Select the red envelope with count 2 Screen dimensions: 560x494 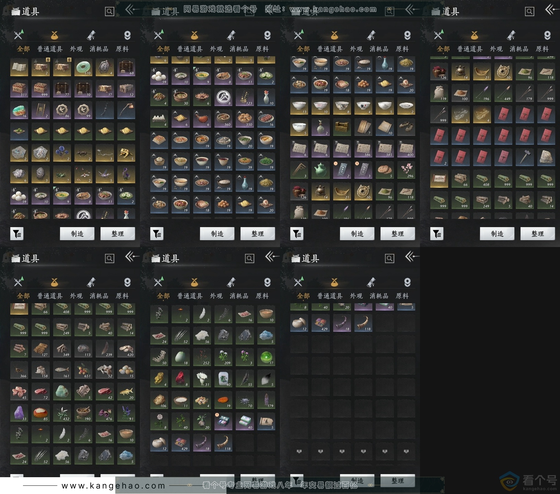[x=439, y=157]
